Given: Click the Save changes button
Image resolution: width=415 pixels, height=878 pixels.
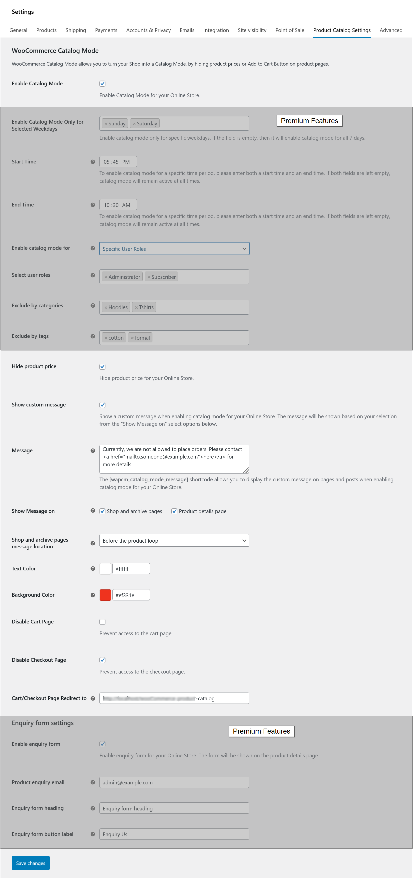Looking at the screenshot, I should [x=31, y=863].
